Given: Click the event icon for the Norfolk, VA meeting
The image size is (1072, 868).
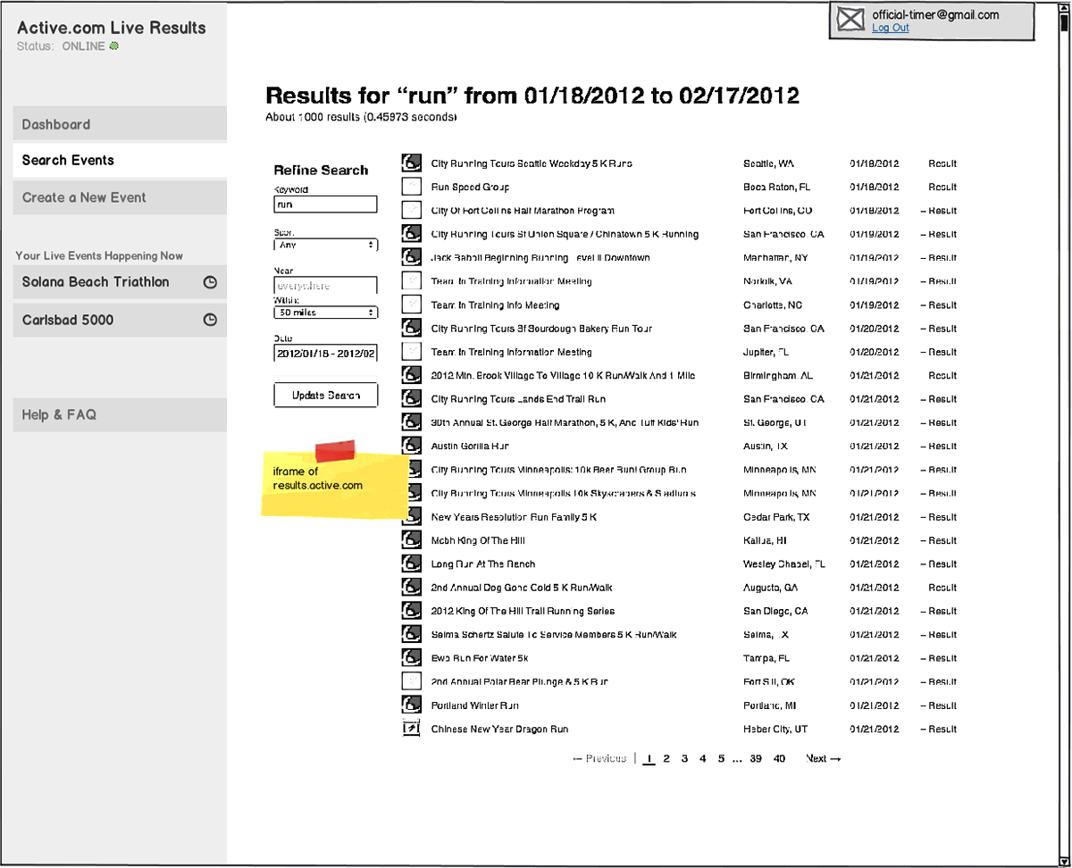Looking at the screenshot, I should click(411, 281).
